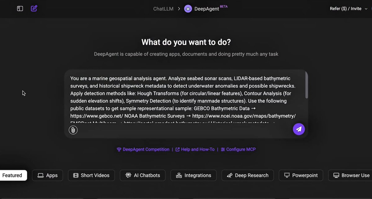Start a new chat with edit icon

(x=34, y=8)
